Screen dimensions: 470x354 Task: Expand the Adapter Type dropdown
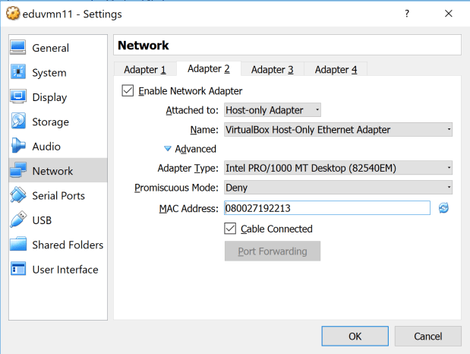click(x=338, y=168)
